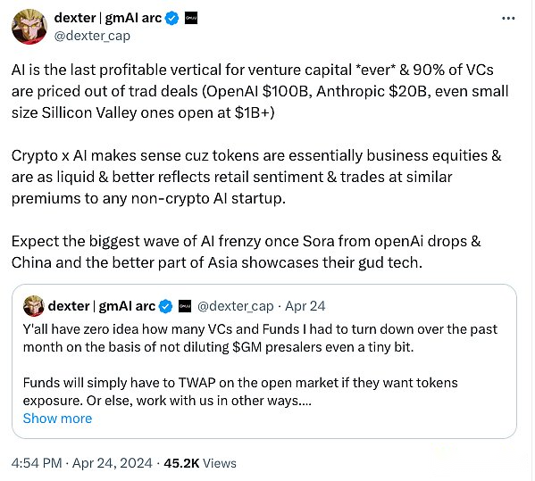Click display name dexter | gmAI arc at top
The width and height of the screenshot is (535, 481).
coord(108,18)
